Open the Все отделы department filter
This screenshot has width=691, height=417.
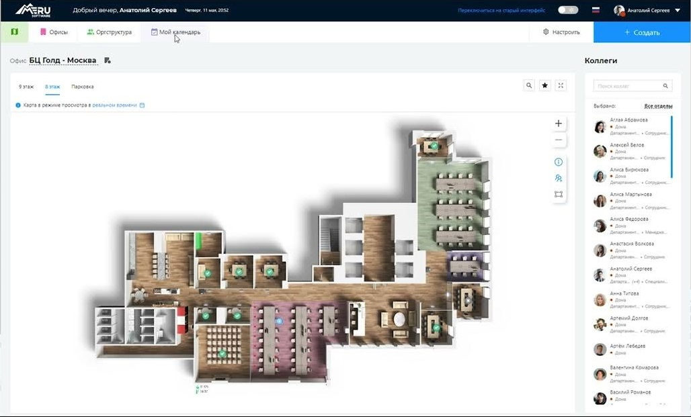click(x=658, y=106)
